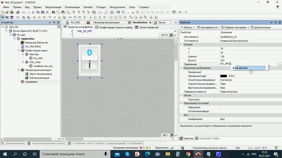Collapse the Параметры изображения property group
Image resolution: width=282 pixels, height=158 pixels.
(x=181, y=68)
